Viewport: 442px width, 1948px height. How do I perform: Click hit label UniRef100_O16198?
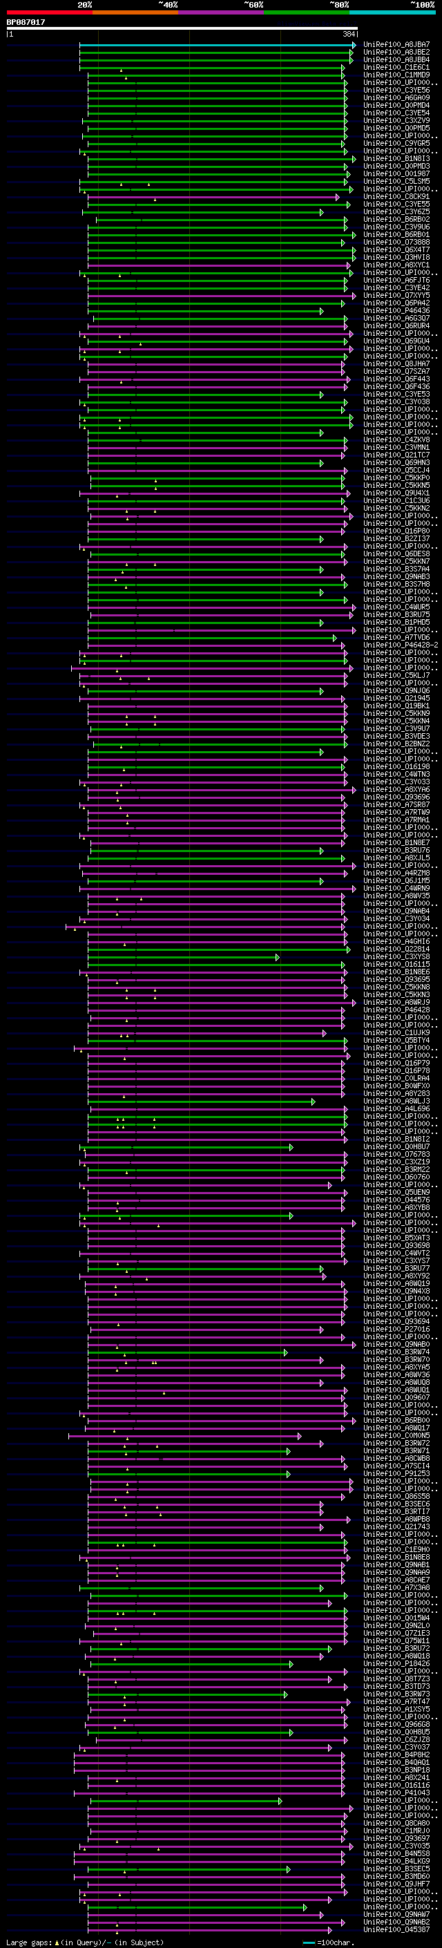click(x=396, y=767)
